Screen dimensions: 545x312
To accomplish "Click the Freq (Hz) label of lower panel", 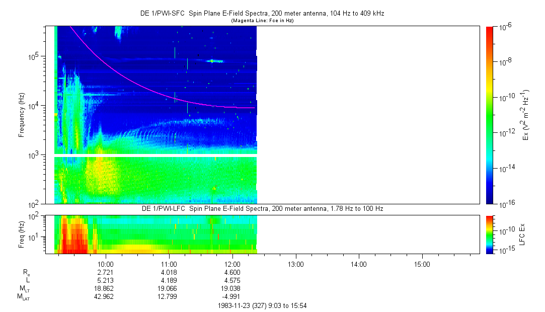I will click(22, 234).
